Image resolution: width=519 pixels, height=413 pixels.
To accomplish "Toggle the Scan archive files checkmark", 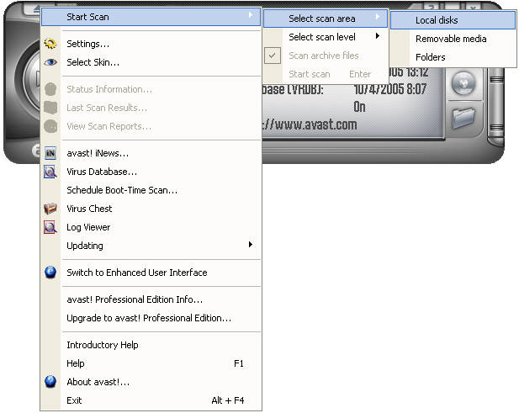I will (x=273, y=56).
